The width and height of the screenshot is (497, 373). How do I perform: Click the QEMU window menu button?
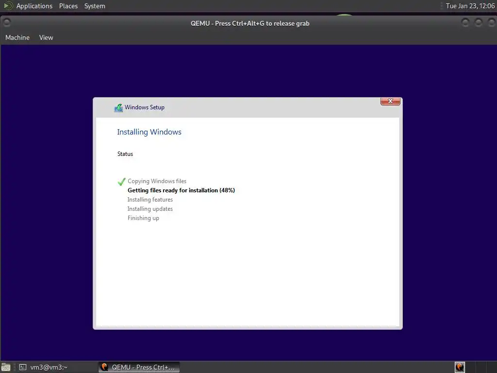pyautogui.click(x=6, y=22)
